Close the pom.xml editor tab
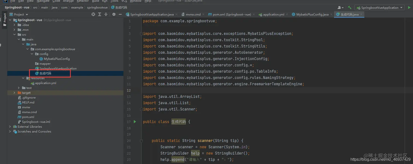Image resolution: width=413 pixels, height=164 pixels. pos(254,14)
